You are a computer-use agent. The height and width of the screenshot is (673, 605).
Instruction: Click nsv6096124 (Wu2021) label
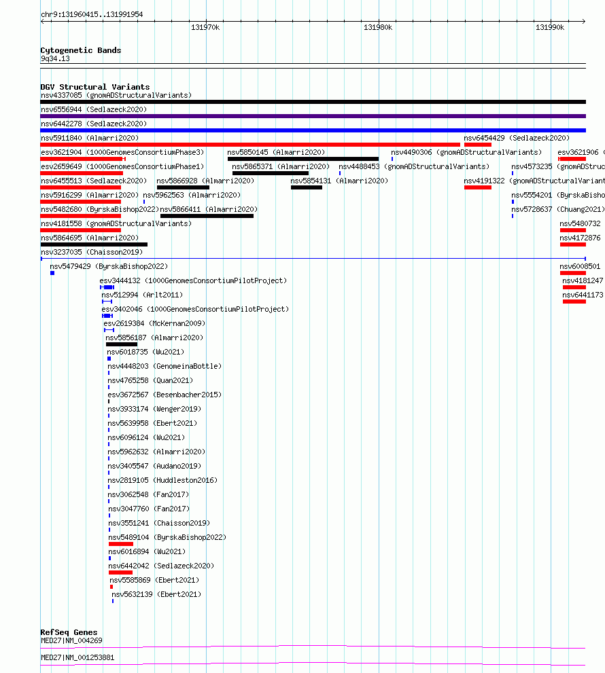click(145, 437)
